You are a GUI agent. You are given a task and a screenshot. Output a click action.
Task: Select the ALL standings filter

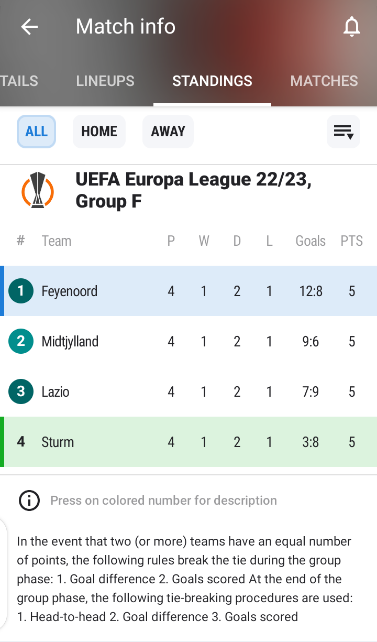tap(37, 132)
